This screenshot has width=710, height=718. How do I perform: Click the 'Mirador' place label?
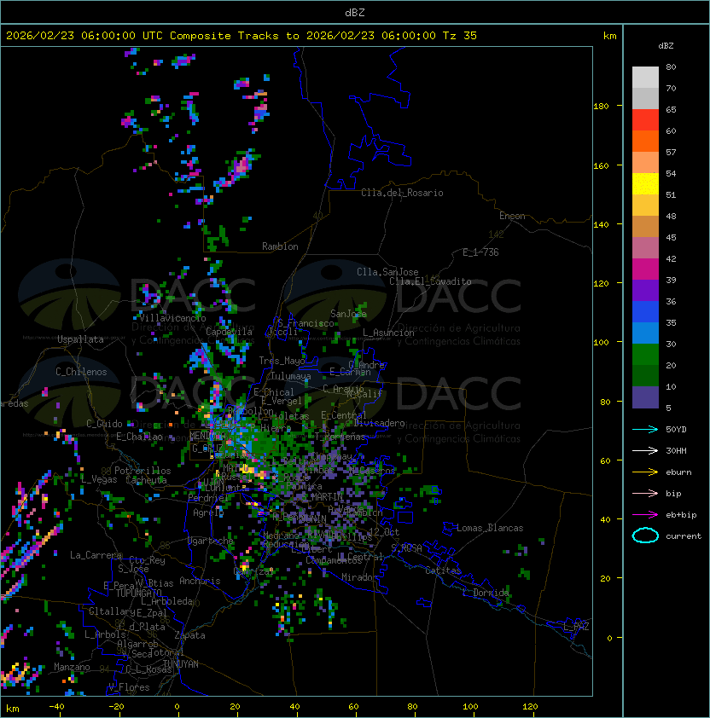click(360, 577)
